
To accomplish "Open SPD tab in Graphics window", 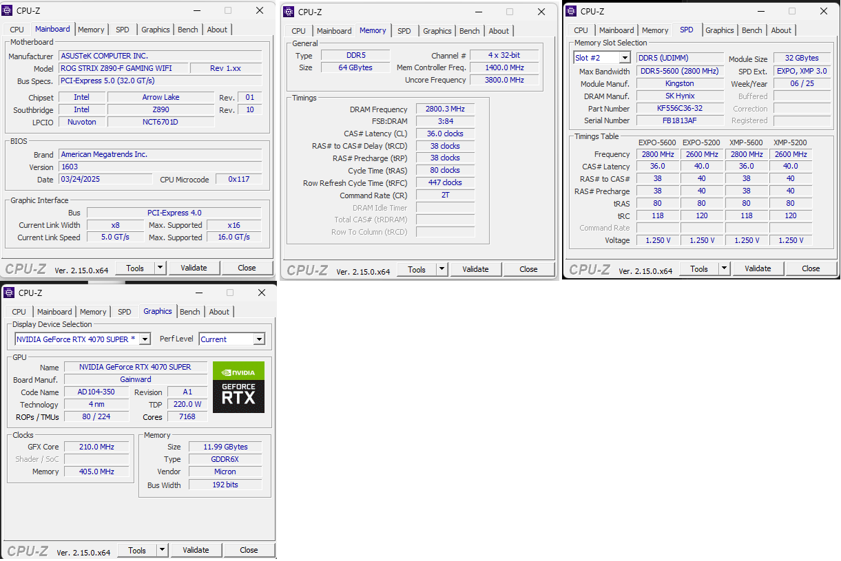I will pyautogui.click(x=125, y=312).
